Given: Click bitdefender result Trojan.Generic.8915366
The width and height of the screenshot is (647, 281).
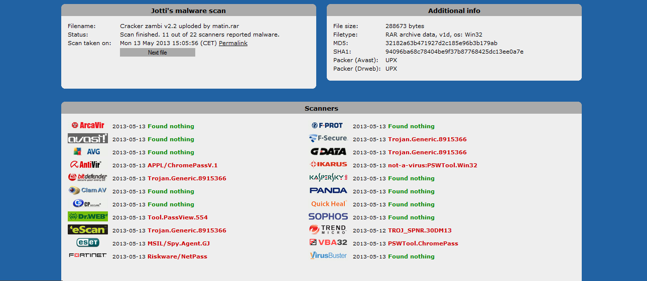Looking at the screenshot, I should [187, 178].
